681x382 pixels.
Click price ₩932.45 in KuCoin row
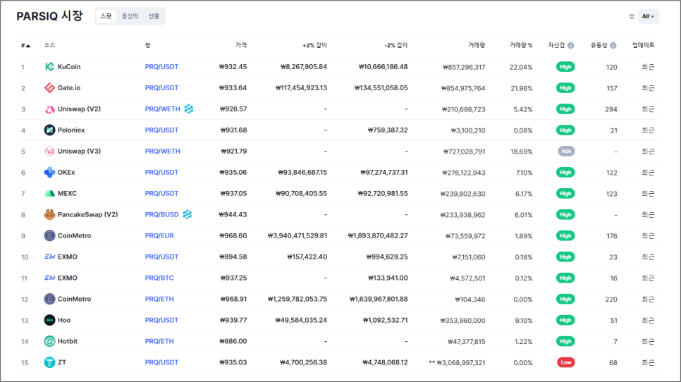(x=233, y=67)
